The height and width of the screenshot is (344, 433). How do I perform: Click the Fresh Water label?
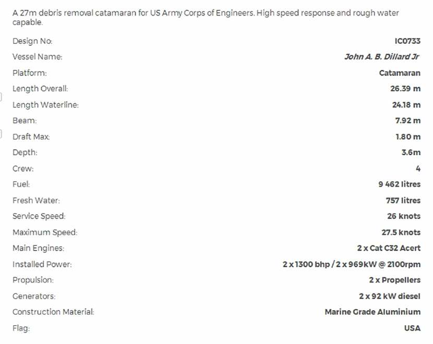click(x=36, y=200)
